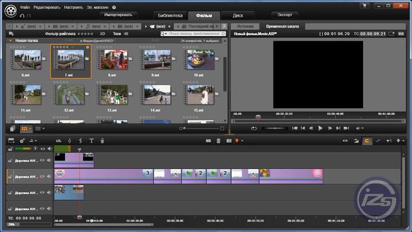
Task: Click the shuttle speed slider
Action: (274, 128)
